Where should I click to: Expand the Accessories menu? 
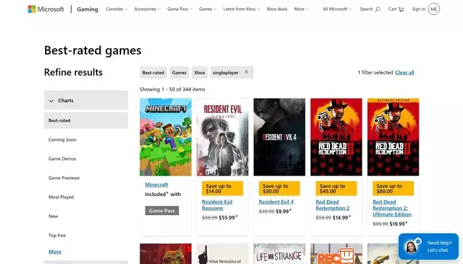point(147,9)
